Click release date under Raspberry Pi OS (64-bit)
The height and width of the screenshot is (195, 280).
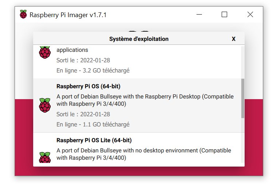click(83, 114)
